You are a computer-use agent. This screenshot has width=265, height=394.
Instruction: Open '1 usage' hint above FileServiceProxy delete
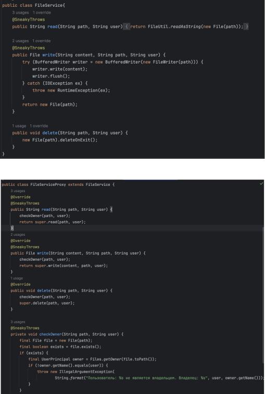click(17, 278)
